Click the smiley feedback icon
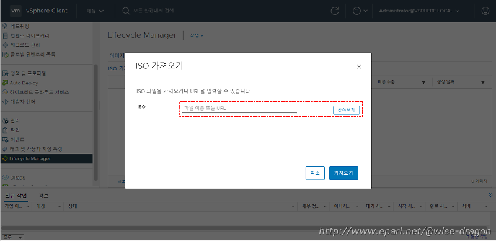The height and width of the screenshot is (241, 496). pos(485,11)
